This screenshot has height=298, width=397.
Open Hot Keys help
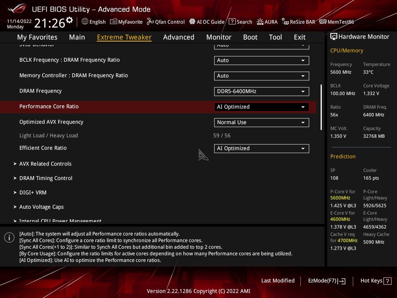click(376, 281)
